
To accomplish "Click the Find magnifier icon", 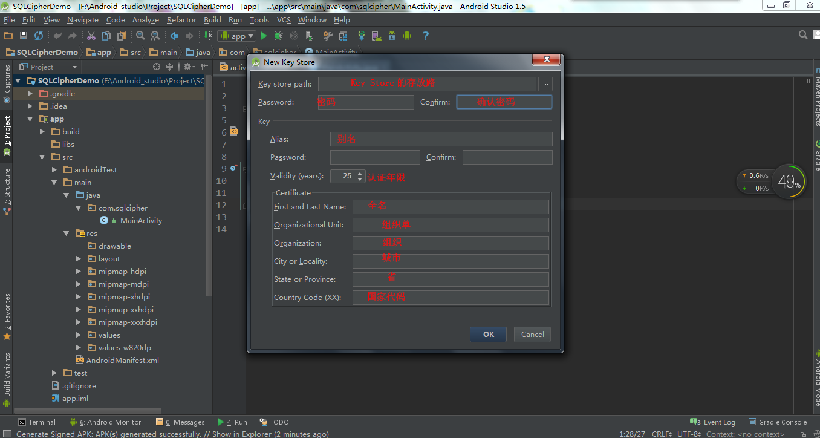I will point(140,36).
